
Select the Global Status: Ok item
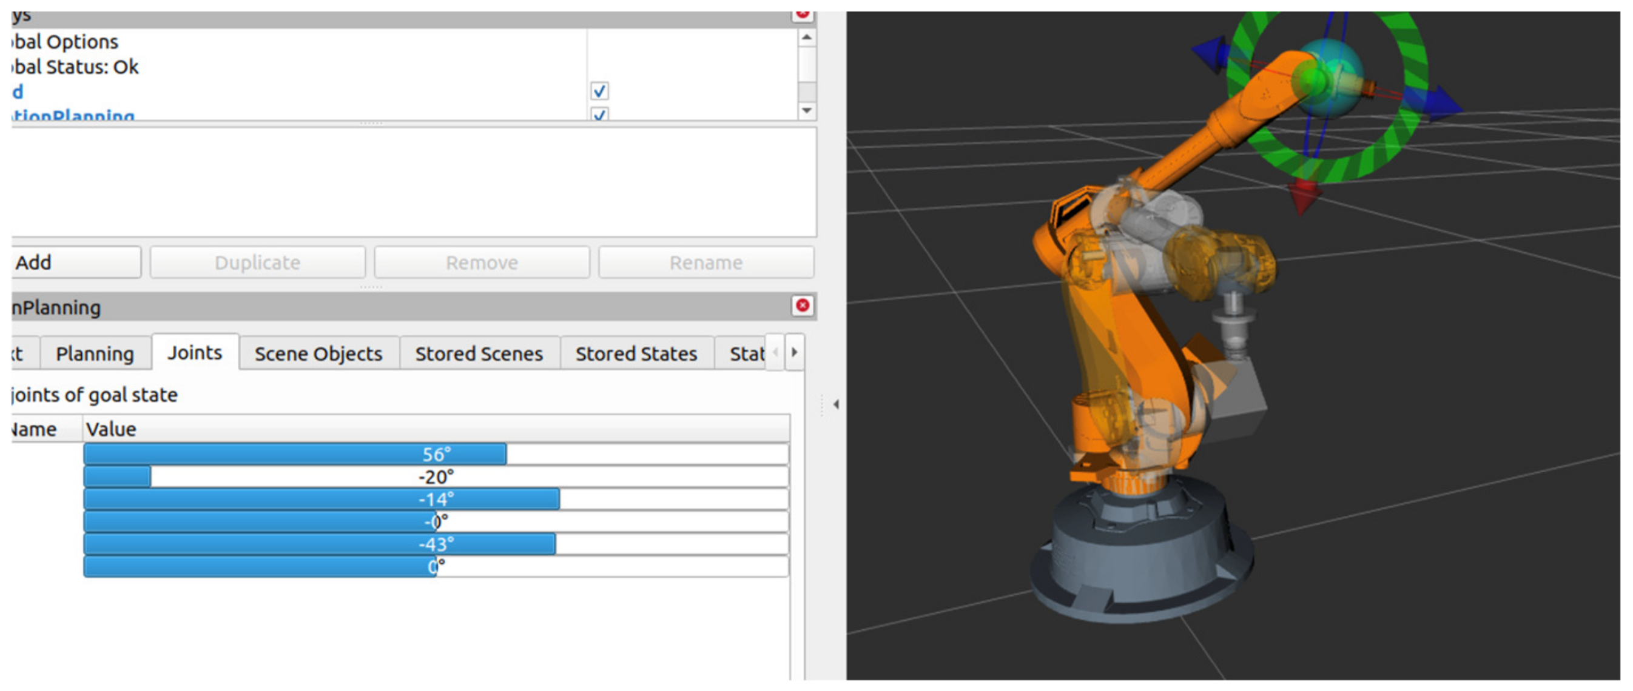(75, 67)
